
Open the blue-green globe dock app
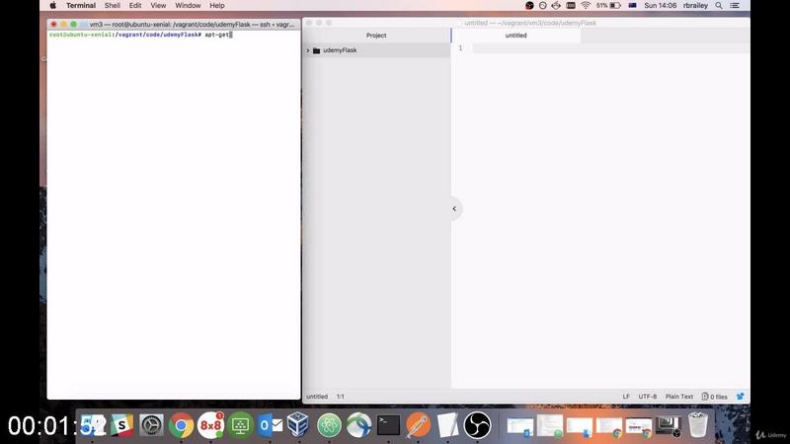[358, 425]
